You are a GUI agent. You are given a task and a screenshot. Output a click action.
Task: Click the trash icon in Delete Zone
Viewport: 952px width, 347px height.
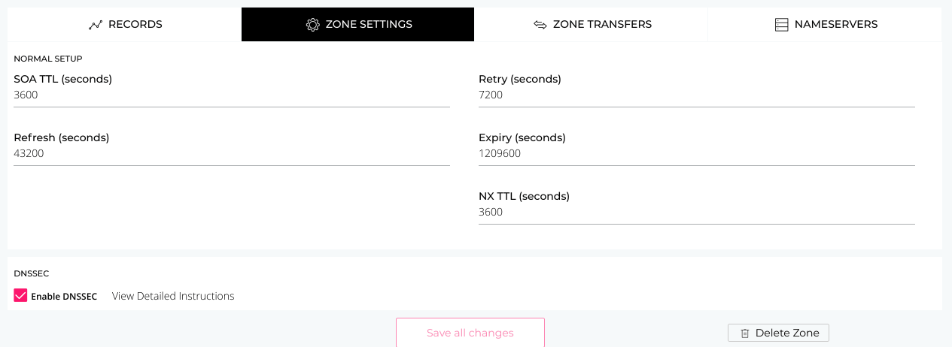[744, 333]
